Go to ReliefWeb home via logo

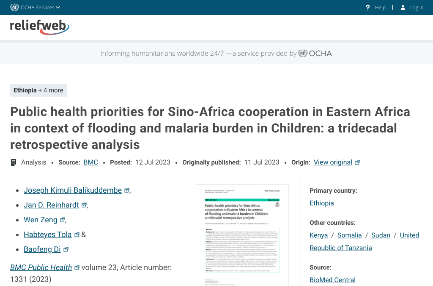click(39, 27)
